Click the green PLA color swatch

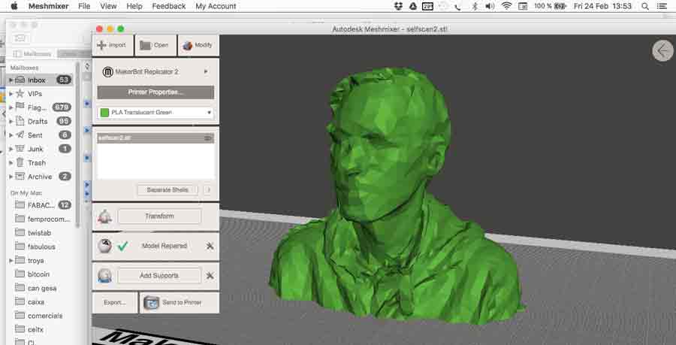coord(105,113)
